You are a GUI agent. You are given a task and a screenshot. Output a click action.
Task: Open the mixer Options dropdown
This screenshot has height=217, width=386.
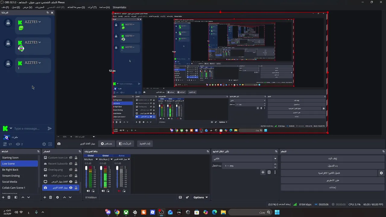(x=201, y=197)
